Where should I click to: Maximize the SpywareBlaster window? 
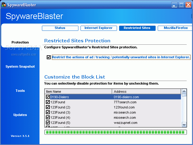pyautogui.click(x=181, y=5)
